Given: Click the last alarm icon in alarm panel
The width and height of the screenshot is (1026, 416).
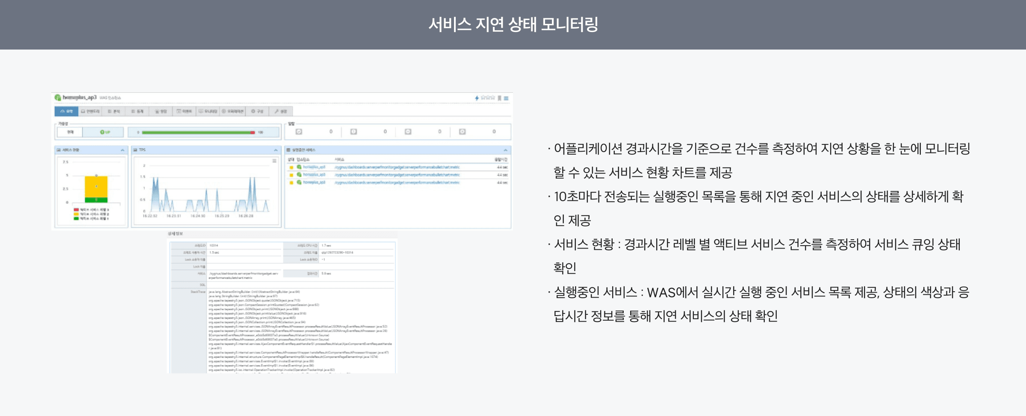Looking at the screenshot, I should pyautogui.click(x=462, y=132).
